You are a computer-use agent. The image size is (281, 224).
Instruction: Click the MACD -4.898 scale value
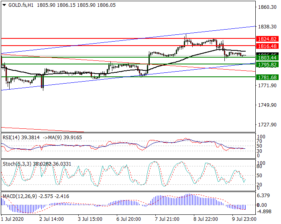click(264, 212)
